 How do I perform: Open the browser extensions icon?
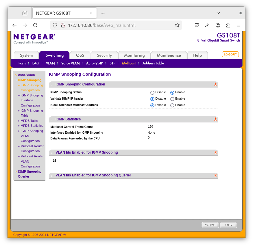(x=228, y=25)
